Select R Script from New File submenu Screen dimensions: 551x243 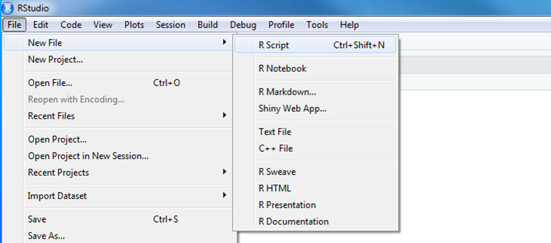point(315,45)
